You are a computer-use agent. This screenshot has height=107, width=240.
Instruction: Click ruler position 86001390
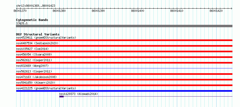click(98, 11)
